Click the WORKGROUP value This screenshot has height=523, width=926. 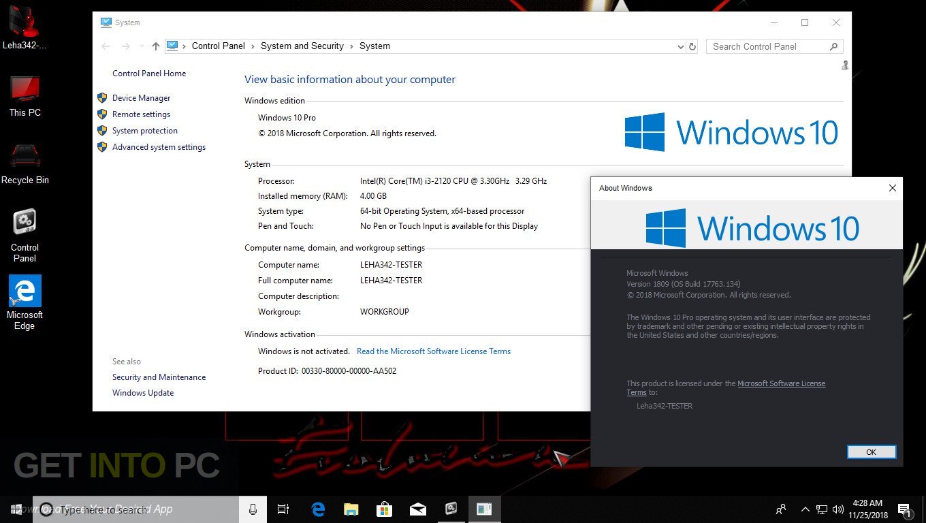click(x=384, y=312)
